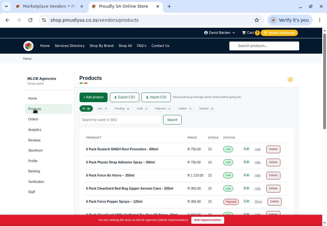
Task: Bookmark this page with the star icon
Action: pyautogui.click(x=256, y=20)
